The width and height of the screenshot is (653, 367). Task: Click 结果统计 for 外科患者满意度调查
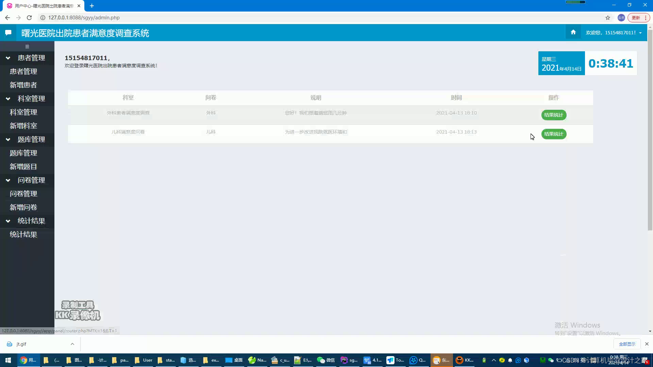point(554,115)
